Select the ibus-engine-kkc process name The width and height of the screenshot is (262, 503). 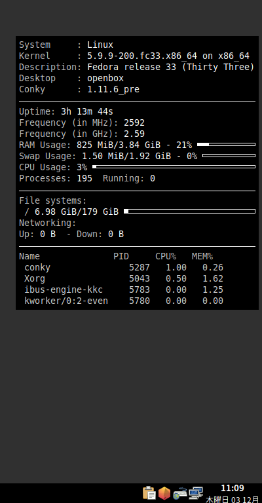[64, 289]
